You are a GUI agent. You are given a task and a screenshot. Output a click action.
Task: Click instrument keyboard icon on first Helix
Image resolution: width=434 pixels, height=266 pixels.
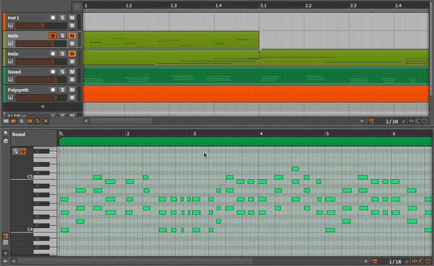tap(11, 44)
